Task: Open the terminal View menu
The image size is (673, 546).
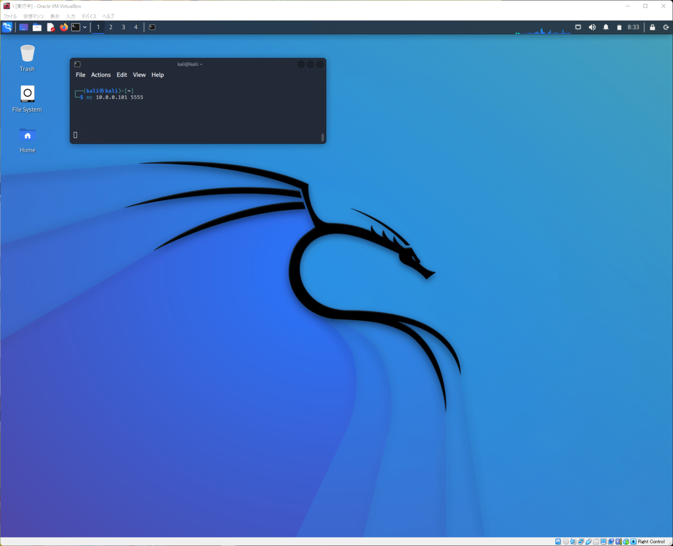Action: (x=139, y=75)
